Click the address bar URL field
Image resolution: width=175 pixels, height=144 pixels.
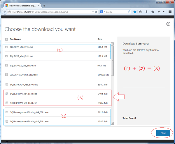[51, 12]
